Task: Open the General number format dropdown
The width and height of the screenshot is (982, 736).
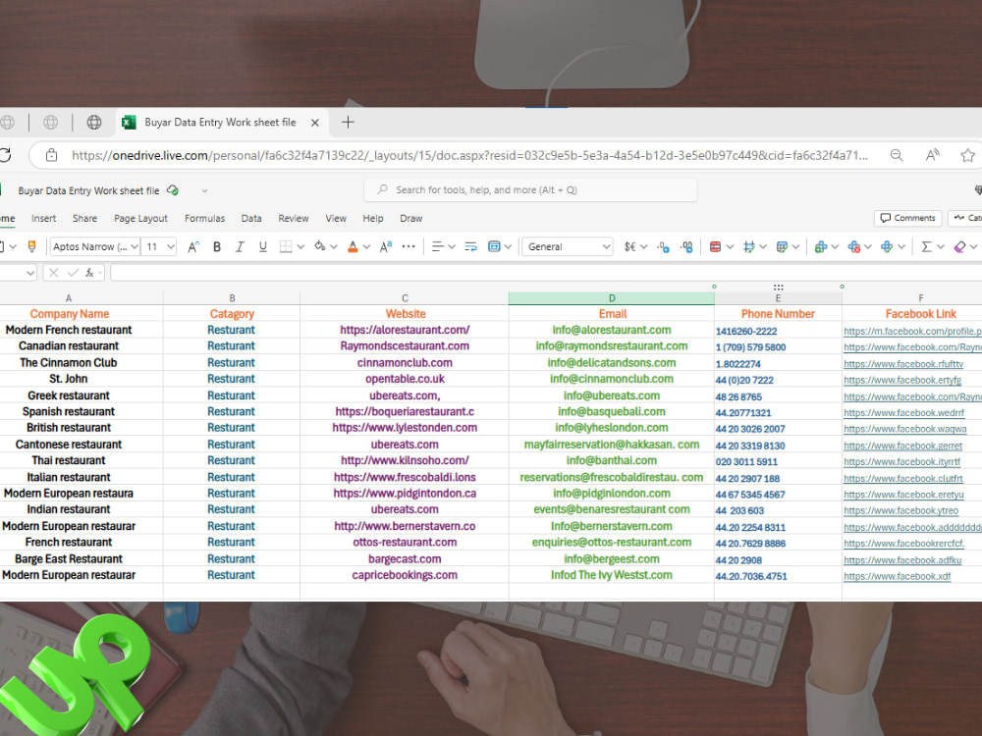Action: (x=568, y=246)
